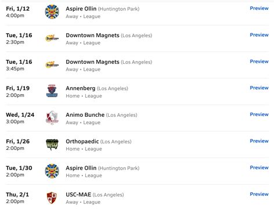Click the Downtown Magnets logo at 3:45pm
This screenshot has width=275, height=219.
pos(52,64)
